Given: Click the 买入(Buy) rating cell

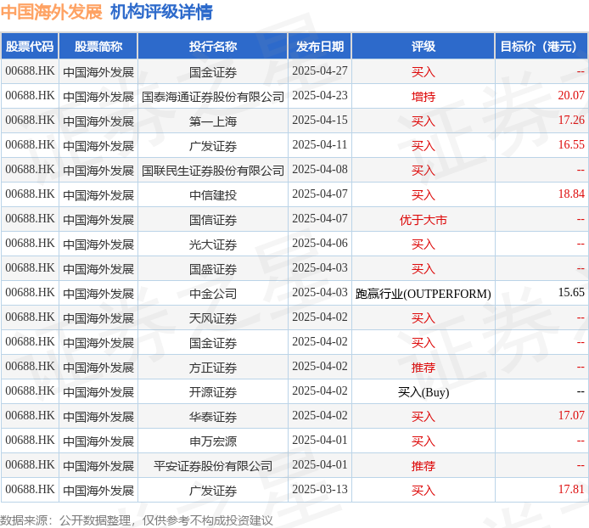Looking at the screenshot, I should [424, 392].
